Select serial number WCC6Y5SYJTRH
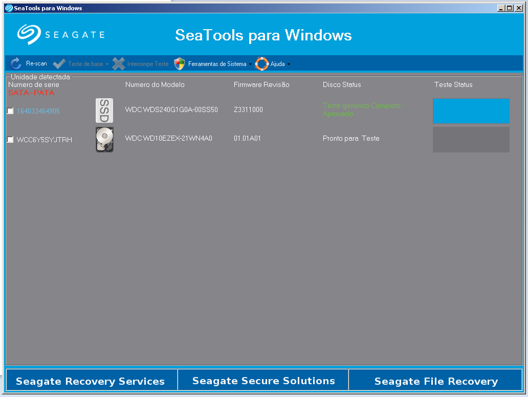 point(44,140)
